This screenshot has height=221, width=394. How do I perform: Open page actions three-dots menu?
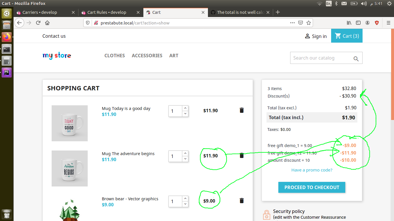(292, 23)
